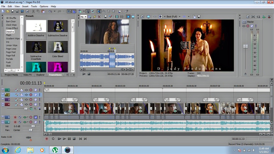Choose the Additive Dissolve preset thumbnail
The width and height of the screenshot is (274, 154).
click(x=36, y=26)
